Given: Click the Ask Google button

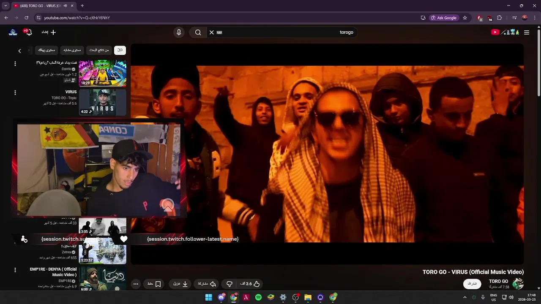Looking at the screenshot, I should pyautogui.click(x=444, y=18).
